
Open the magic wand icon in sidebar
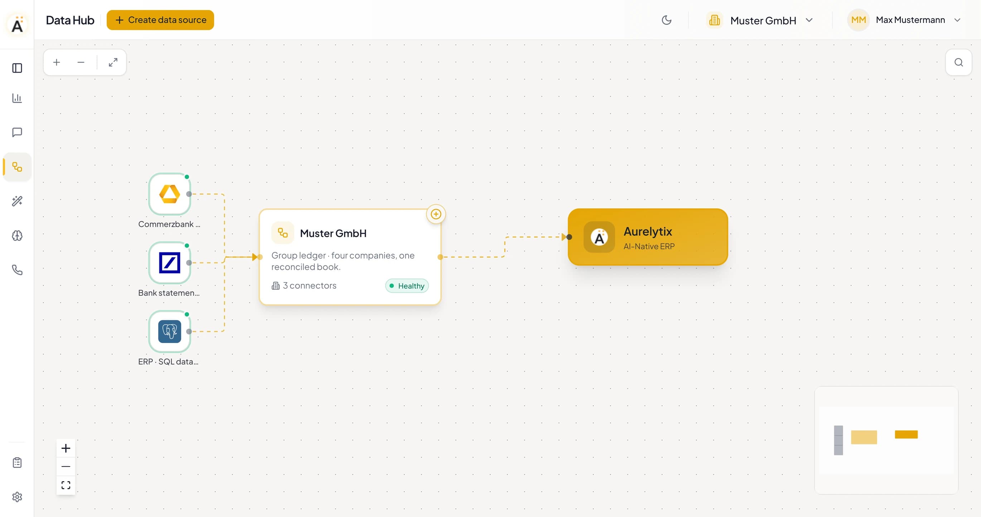coord(17,201)
